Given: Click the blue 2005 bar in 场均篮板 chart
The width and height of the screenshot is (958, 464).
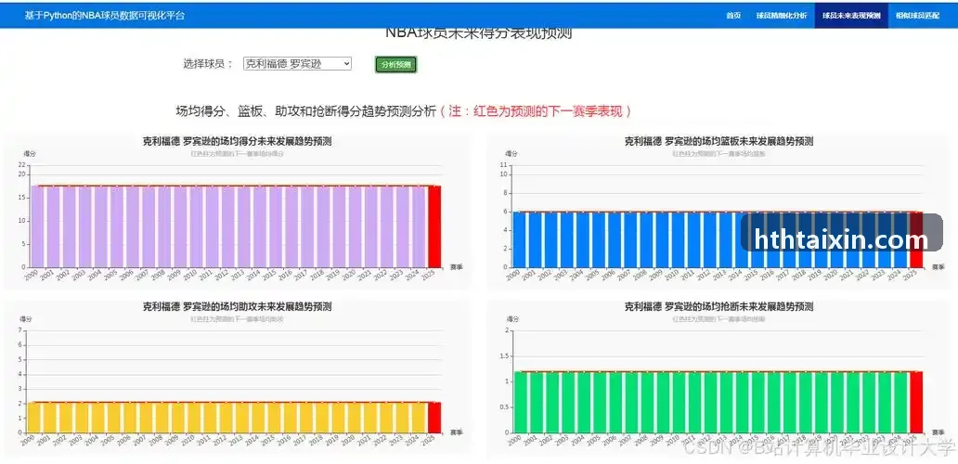Looking at the screenshot, I should point(598,239).
